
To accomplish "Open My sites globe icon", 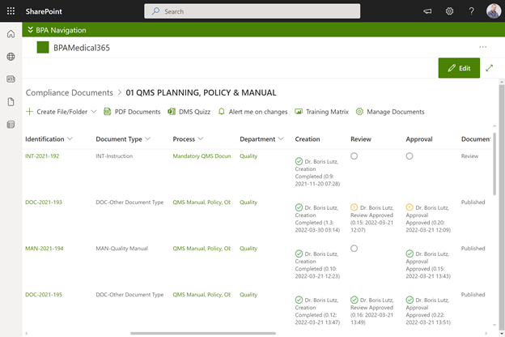I will pos(11,57).
